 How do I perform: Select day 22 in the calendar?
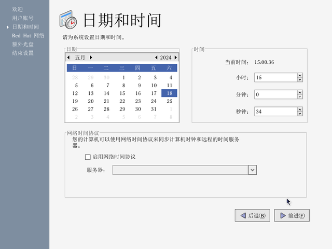click(122, 101)
